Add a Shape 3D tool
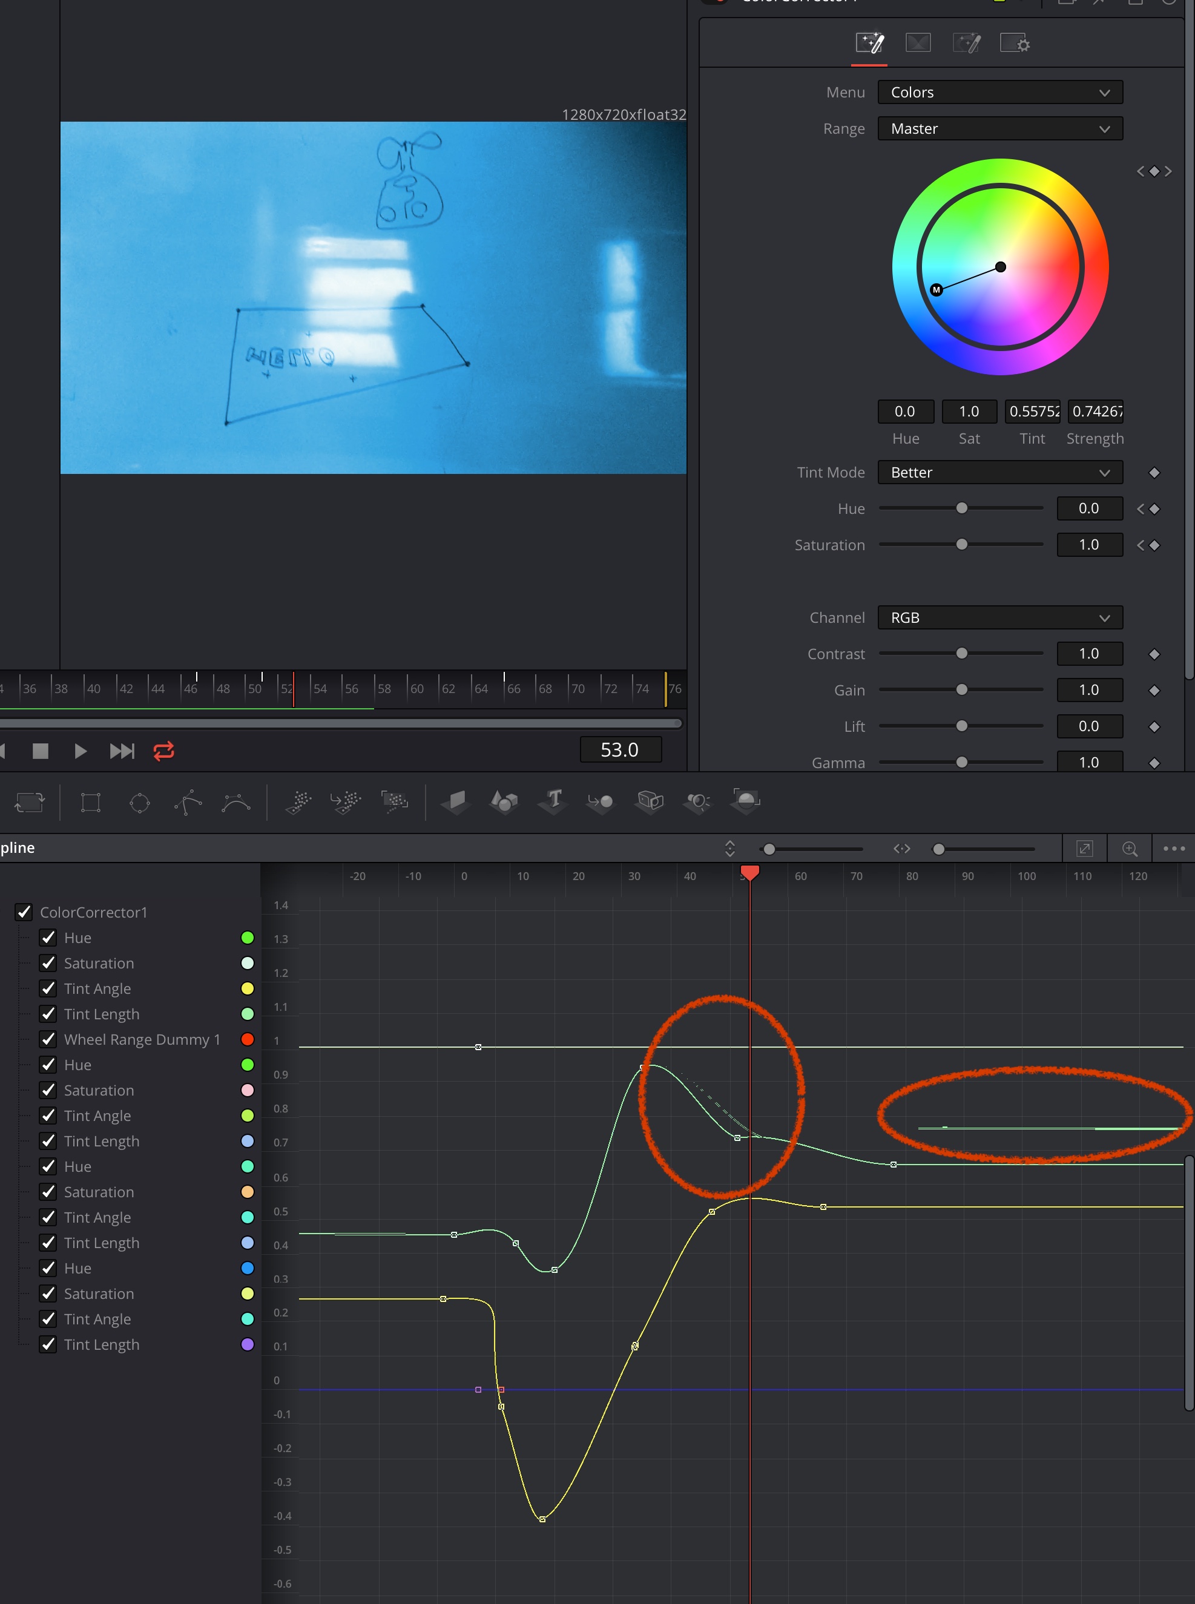Screen dimensions: 1195x1604 504,802
